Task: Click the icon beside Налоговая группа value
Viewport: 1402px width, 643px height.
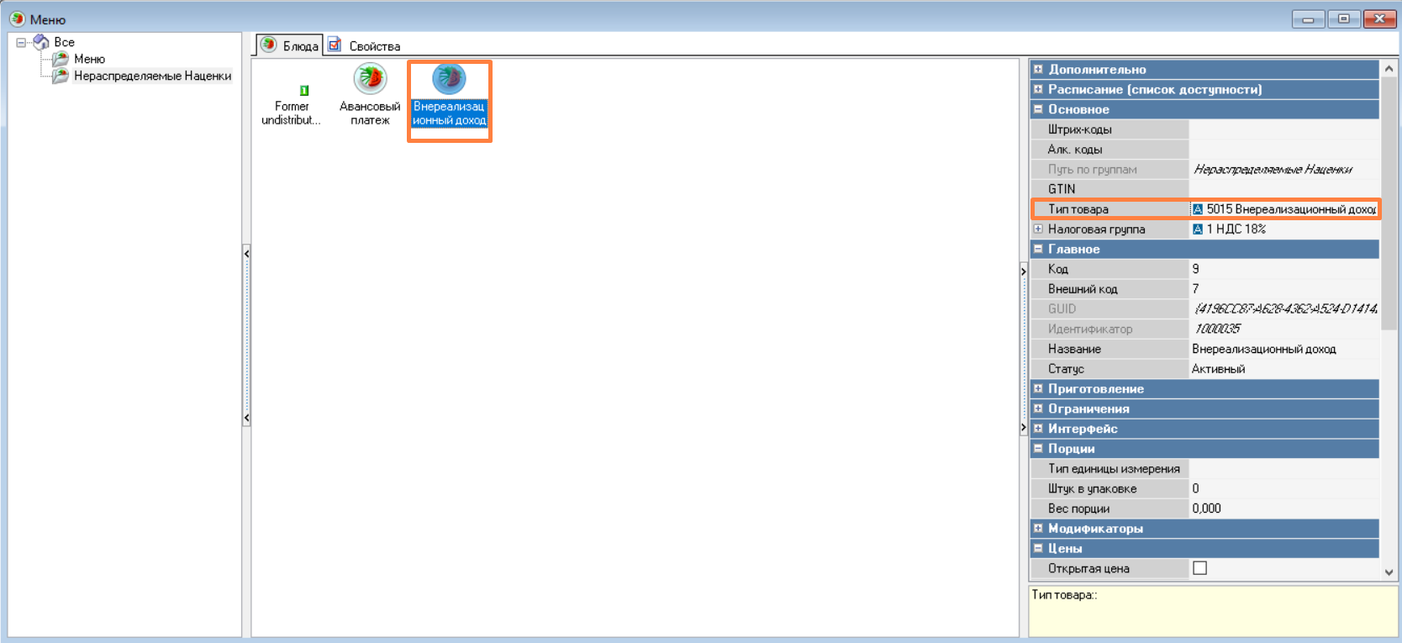Action: tap(1198, 229)
